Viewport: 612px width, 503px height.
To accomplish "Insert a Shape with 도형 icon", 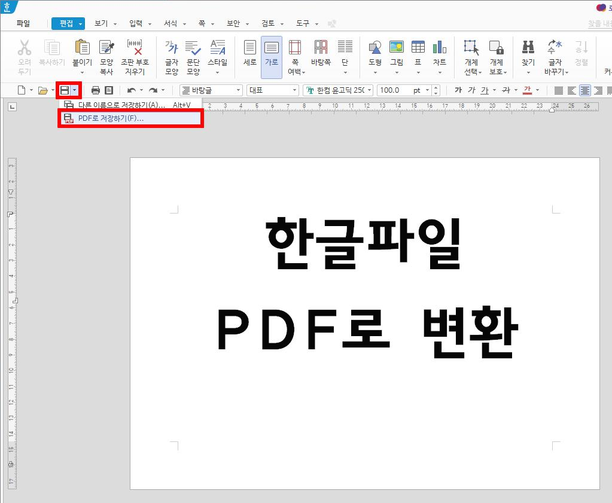I will 374,48.
